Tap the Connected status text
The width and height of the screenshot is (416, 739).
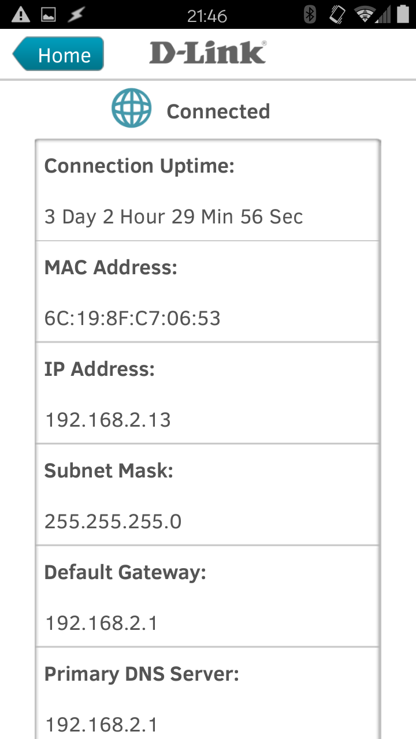point(218,111)
